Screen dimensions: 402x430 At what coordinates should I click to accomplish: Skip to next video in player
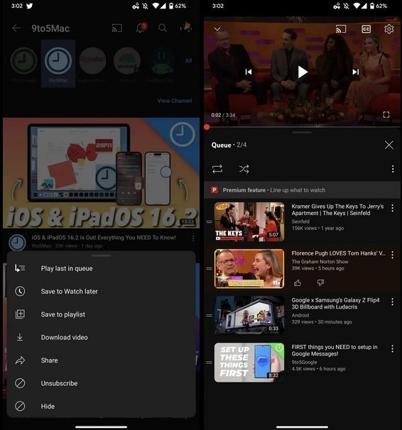pyautogui.click(x=356, y=72)
